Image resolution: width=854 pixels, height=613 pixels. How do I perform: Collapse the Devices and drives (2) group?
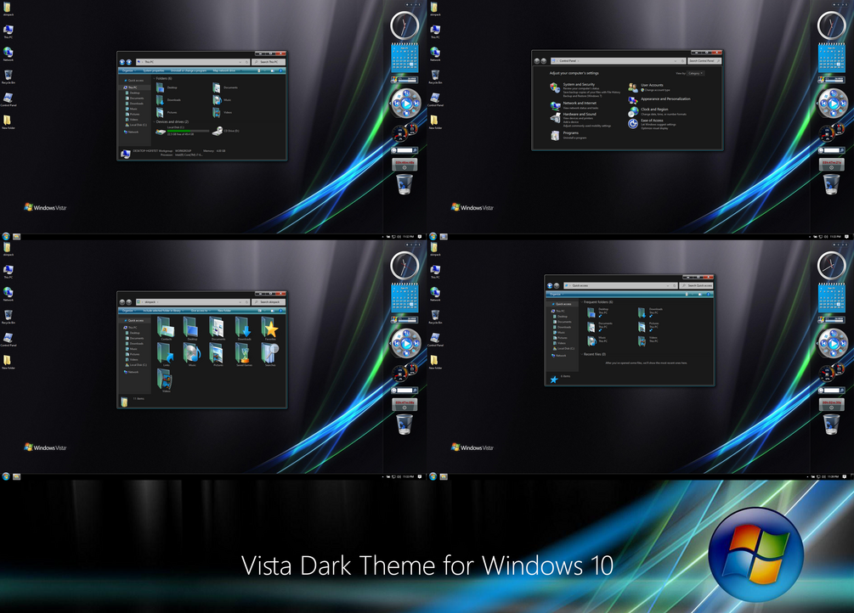[154, 122]
